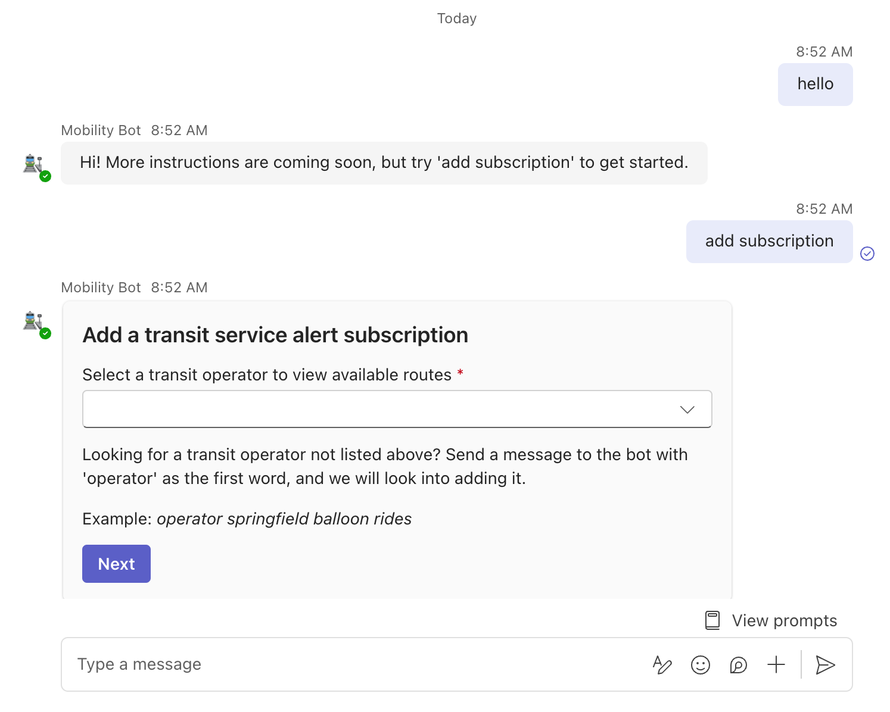Viewport: 890px width, 712px height.
Task: Click the plus icon to add attachments
Action: coord(776,664)
